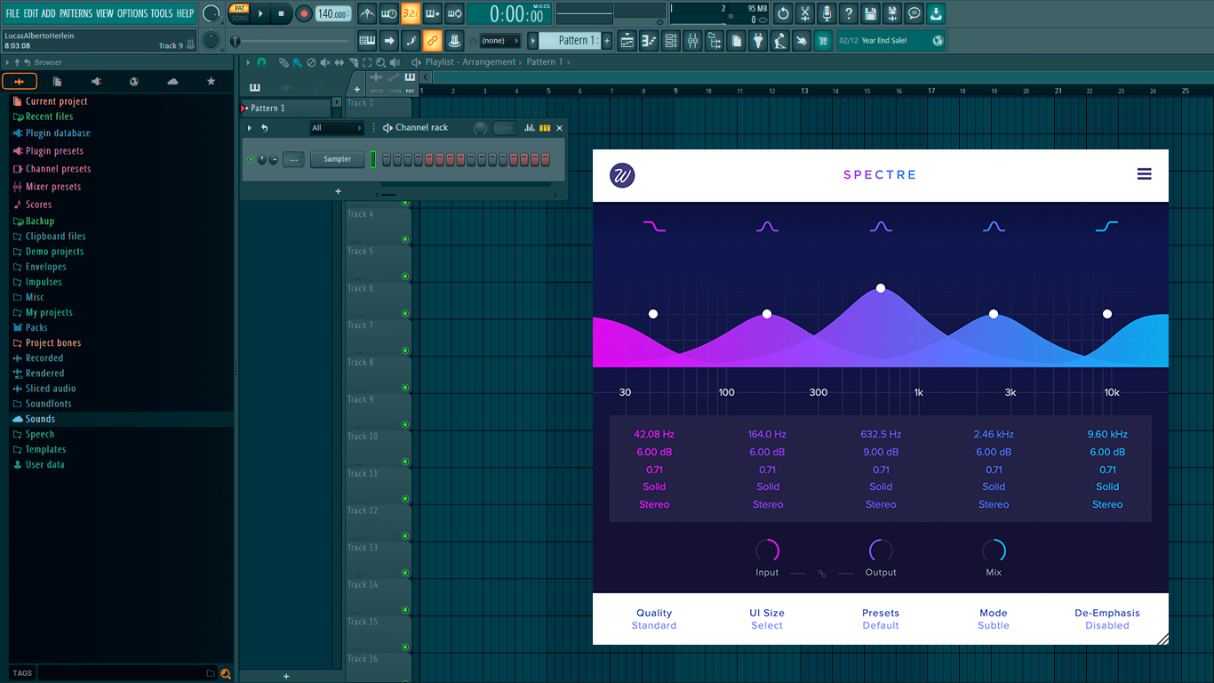The width and height of the screenshot is (1214, 683).
Task: Open the chat bubble icon
Action: point(914,13)
